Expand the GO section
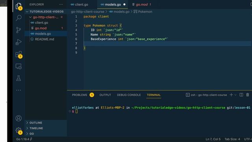This screenshot has width=252, height=142. pos(46,134)
